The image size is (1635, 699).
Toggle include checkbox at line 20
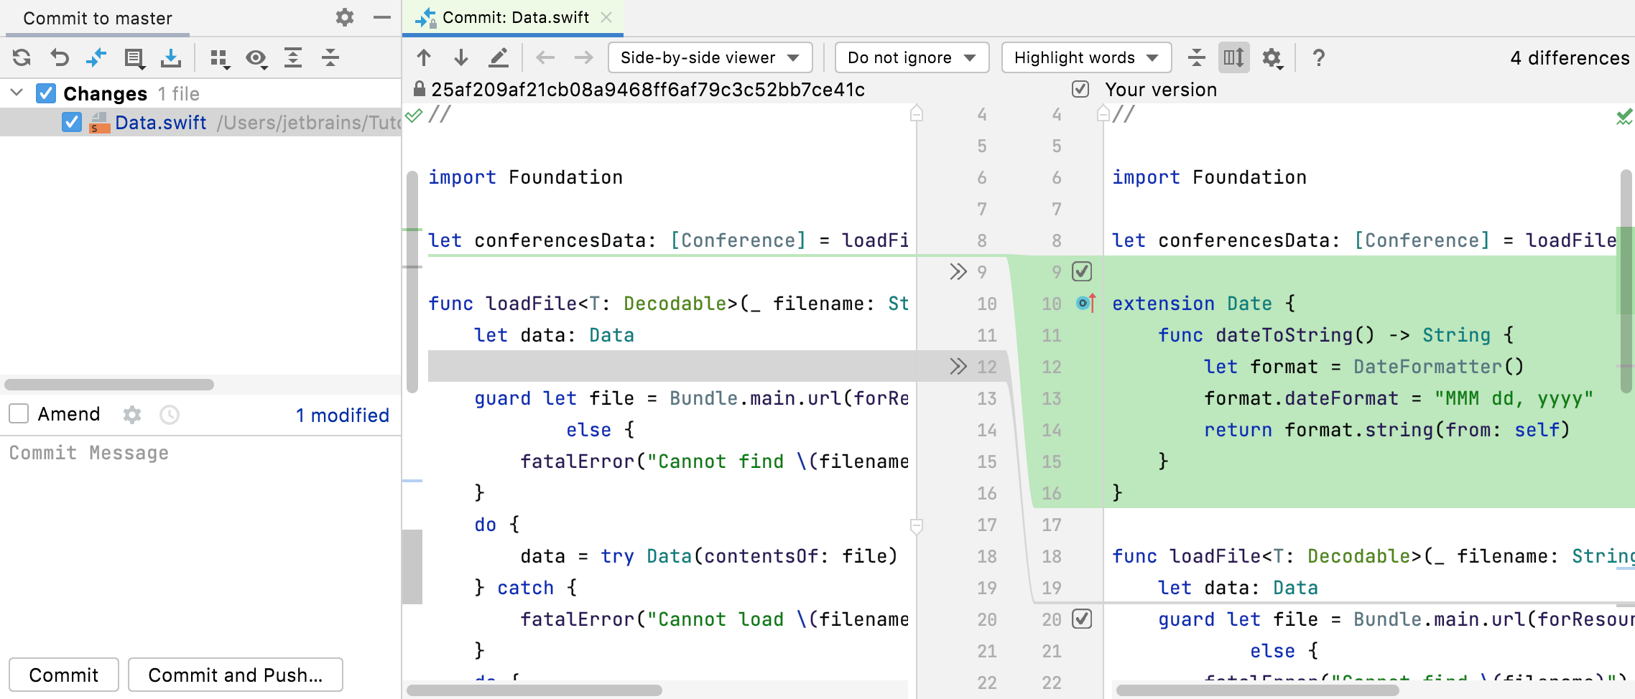(x=1082, y=619)
